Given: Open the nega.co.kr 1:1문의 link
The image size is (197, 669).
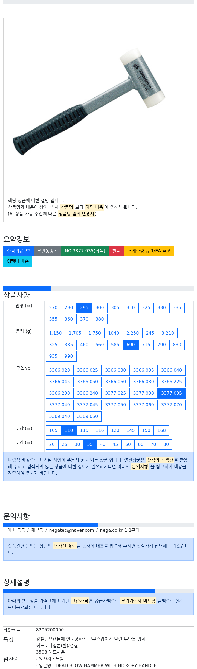Looking at the screenshot, I should 120,530.
